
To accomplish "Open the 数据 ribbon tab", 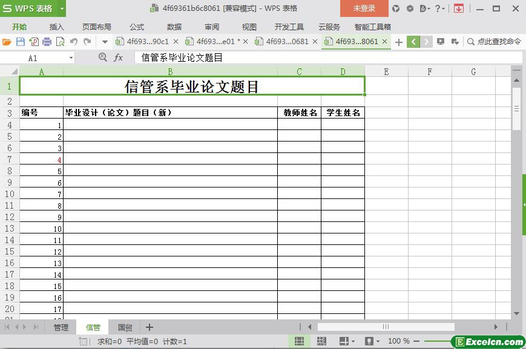I will 174,27.
